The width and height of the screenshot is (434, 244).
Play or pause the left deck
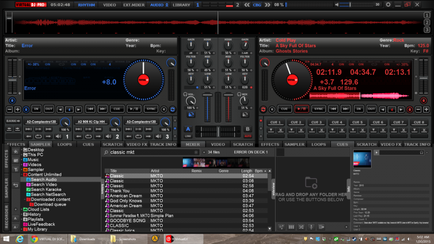134,109
